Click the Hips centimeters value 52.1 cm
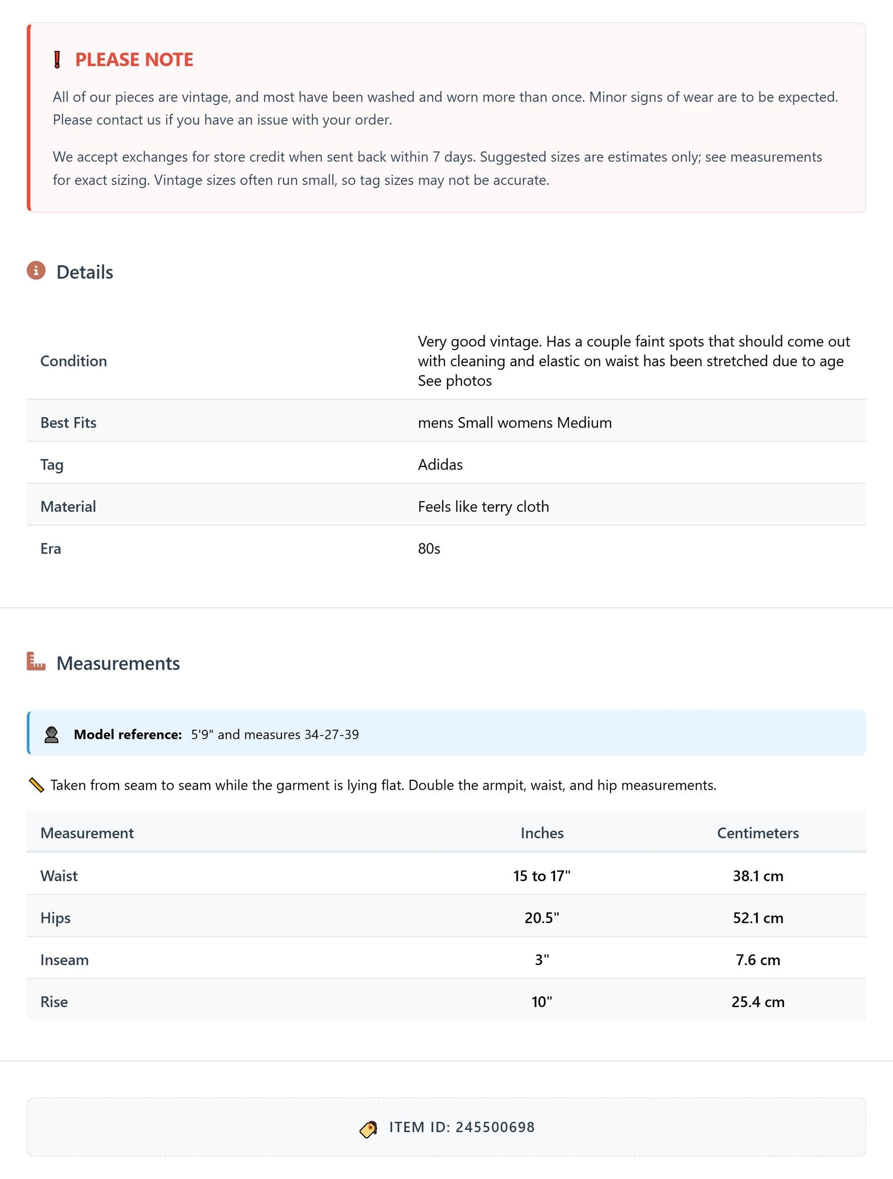 point(758,918)
